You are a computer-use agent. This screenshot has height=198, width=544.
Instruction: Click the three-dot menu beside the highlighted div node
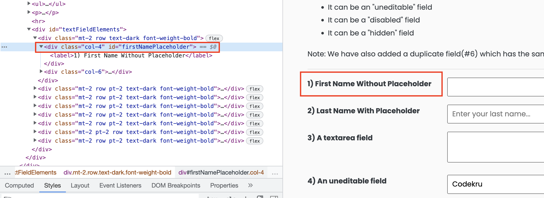pos(5,47)
